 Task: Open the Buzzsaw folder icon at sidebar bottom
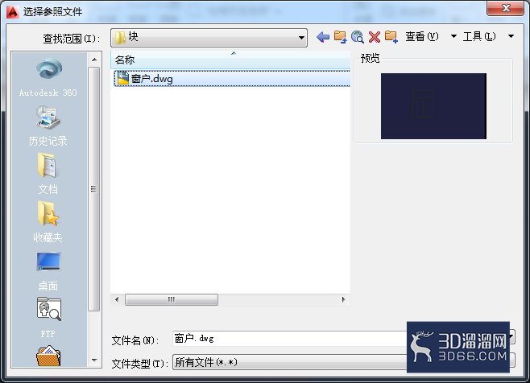(48, 356)
